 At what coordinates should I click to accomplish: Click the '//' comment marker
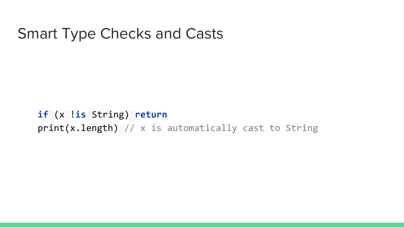point(129,128)
